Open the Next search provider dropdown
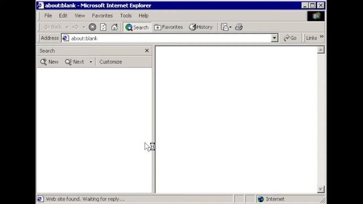This screenshot has height=204, width=363. (x=91, y=62)
